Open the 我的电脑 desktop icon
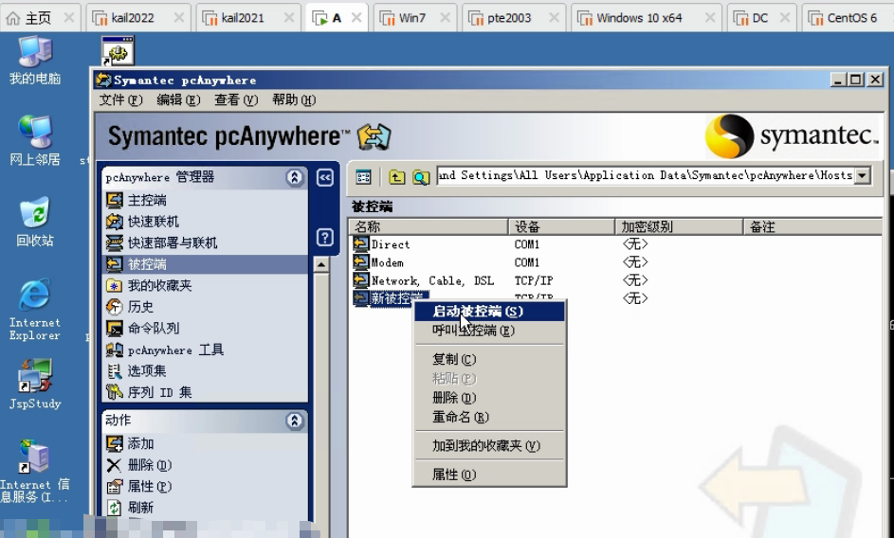894x538 pixels. pyautogui.click(x=35, y=61)
